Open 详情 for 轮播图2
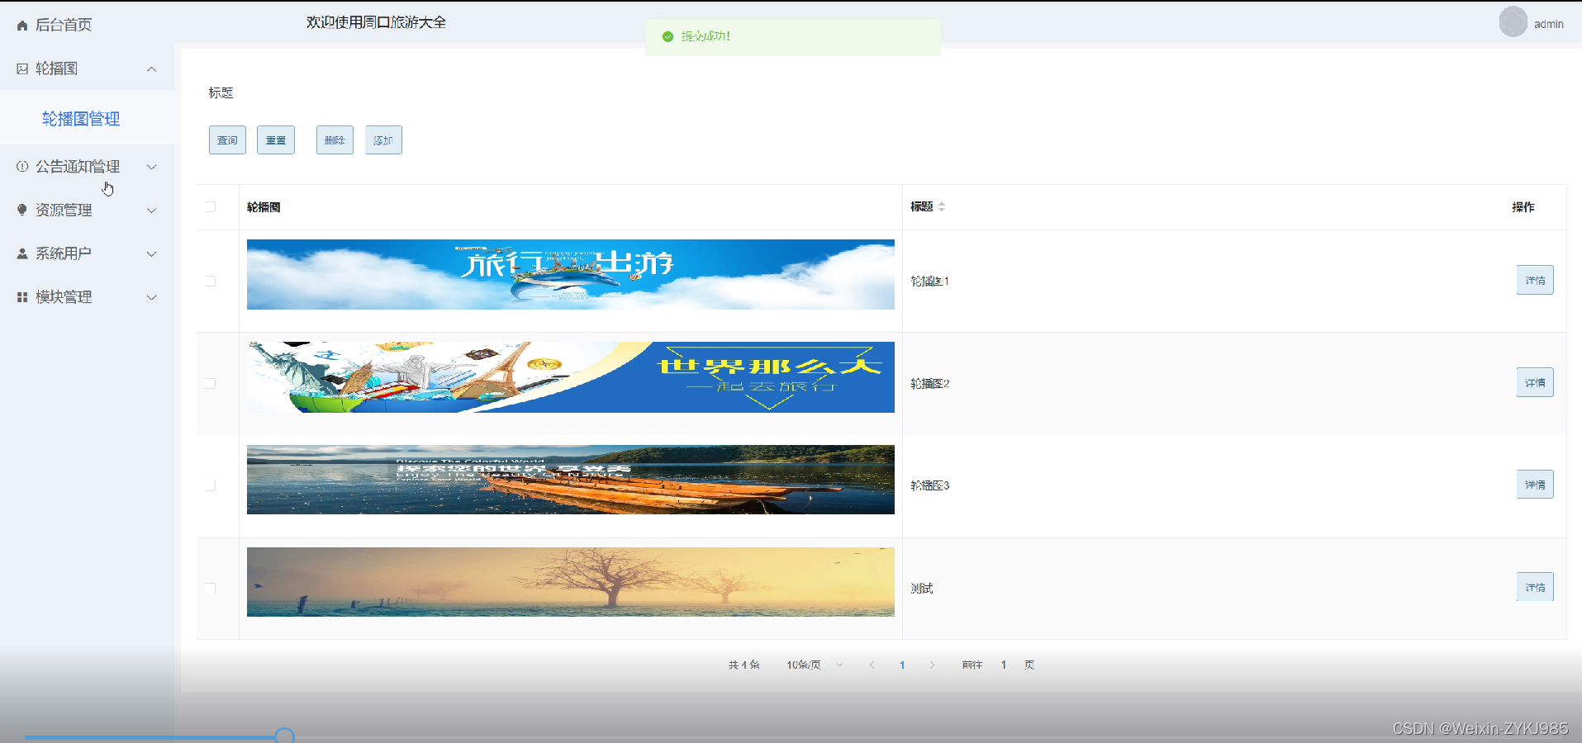This screenshot has height=743, width=1582. 1535,383
